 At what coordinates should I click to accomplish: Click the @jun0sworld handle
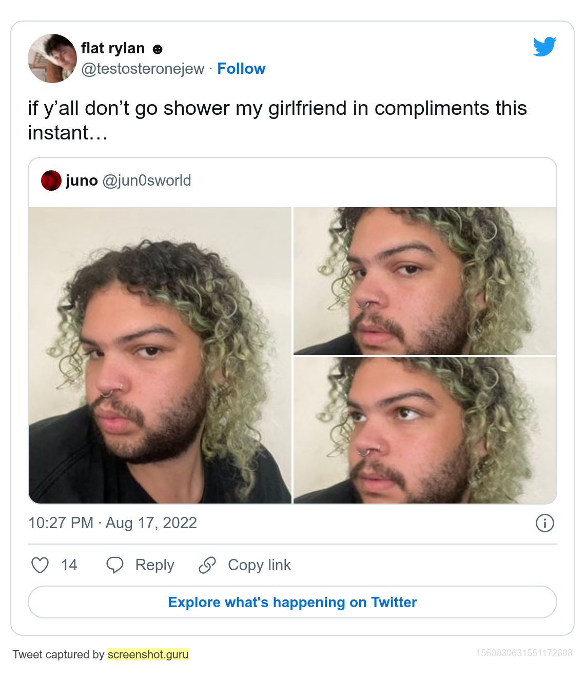(147, 180)
